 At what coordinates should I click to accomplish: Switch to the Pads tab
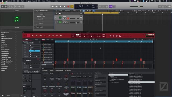(52, 71)
